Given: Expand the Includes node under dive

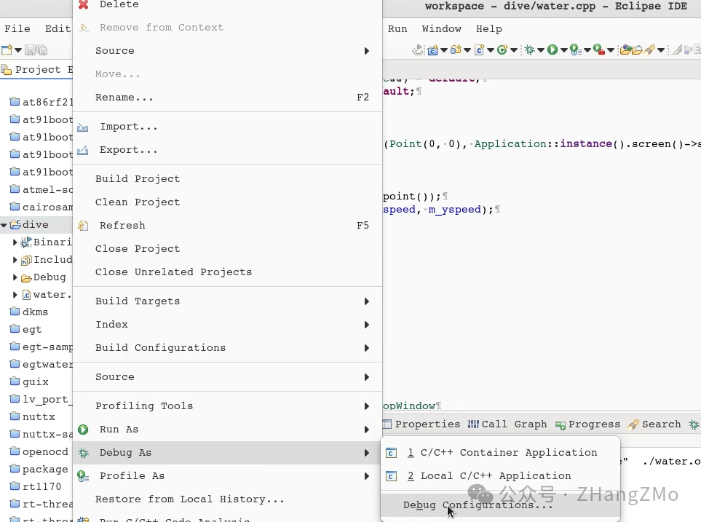Looking at the screenshot, I should click(x=15, y=260).
